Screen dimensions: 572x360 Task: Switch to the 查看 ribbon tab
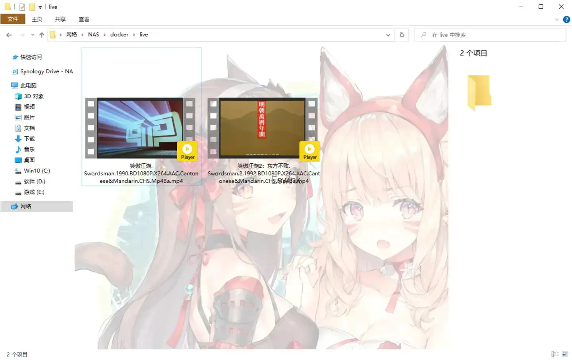84,19
